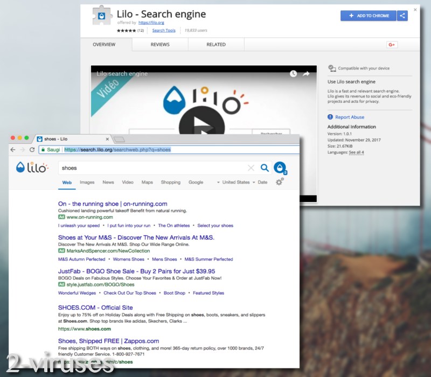The width and height of the screenshot is (431, 377).
Task: Click the Google+ share icon
Action: point(392,45)
